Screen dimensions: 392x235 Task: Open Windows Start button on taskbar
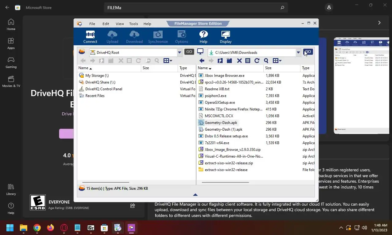coord(10,228)
